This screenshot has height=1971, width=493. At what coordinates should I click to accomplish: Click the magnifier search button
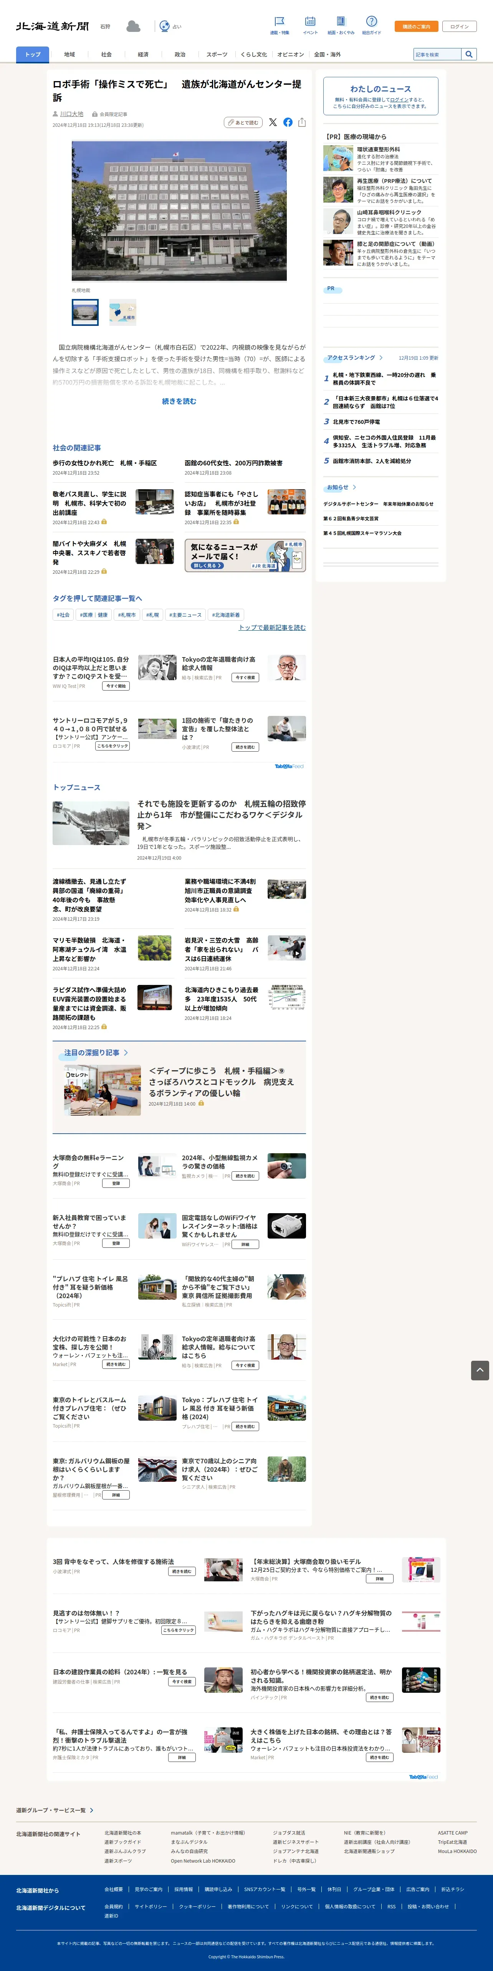point(469,54)
